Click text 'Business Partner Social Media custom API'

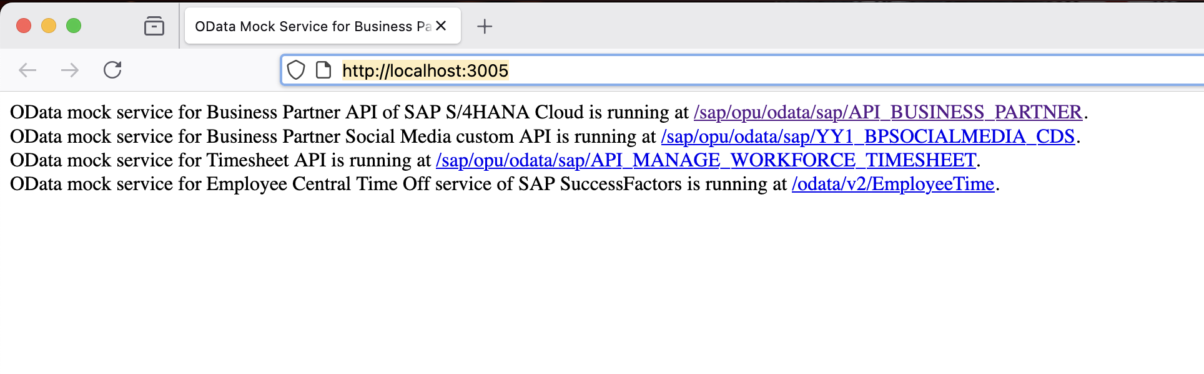click(x=379, y=137)
